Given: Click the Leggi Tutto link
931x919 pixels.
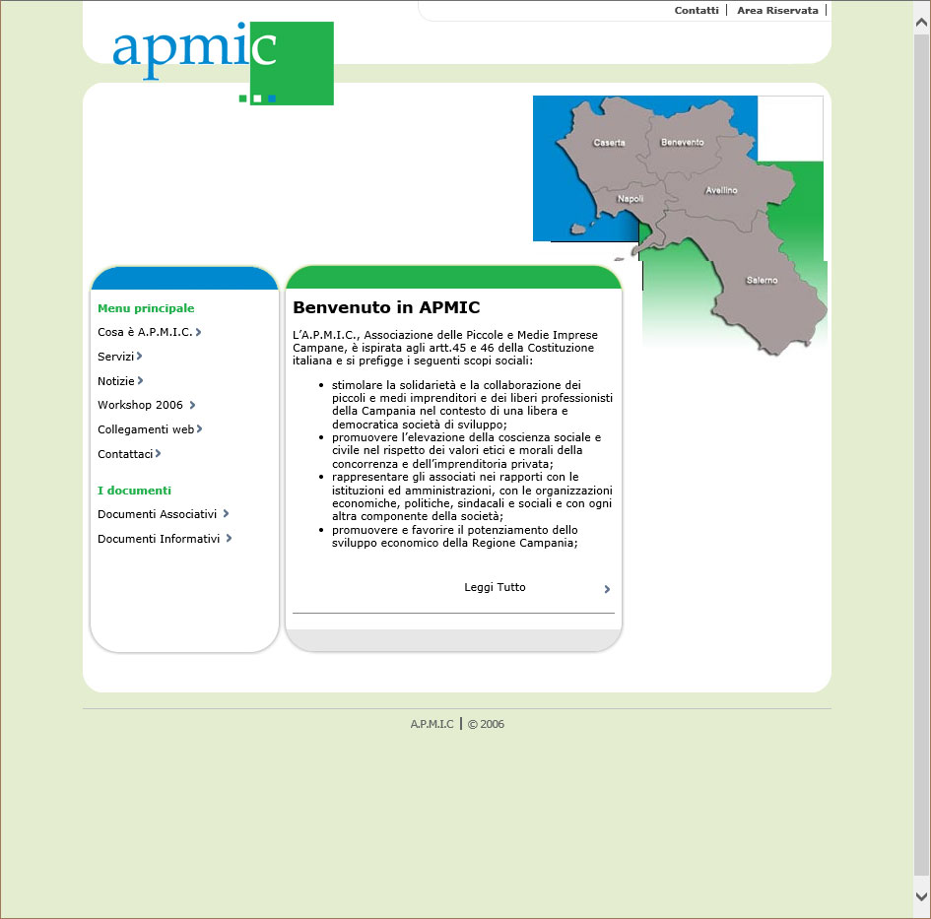Looking at the screenshot, I should pos(495,587).
